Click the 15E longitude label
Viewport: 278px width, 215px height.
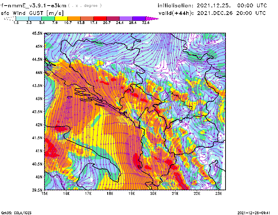coord(44,193)
